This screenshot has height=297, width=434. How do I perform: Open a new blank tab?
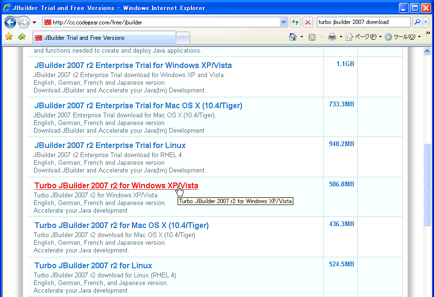[183, 38]
